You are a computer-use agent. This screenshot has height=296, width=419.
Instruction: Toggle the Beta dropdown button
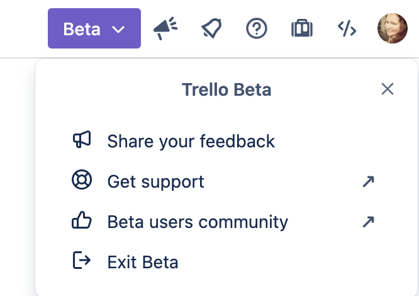tap(94, 28)
